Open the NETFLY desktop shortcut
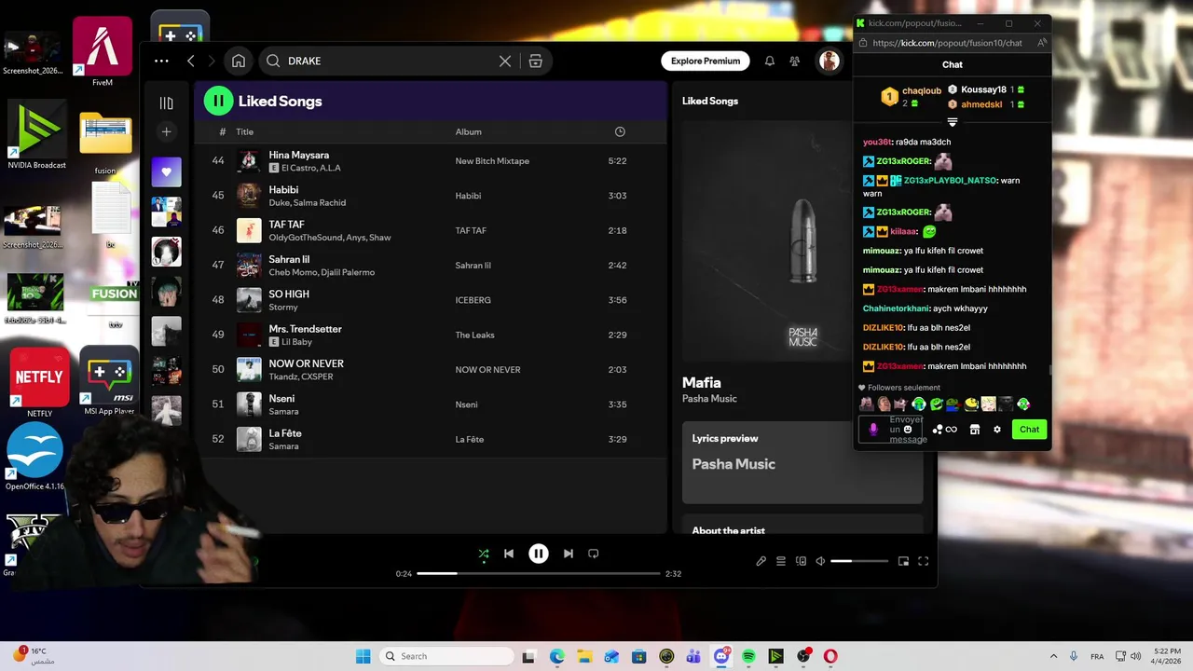Screen dimensions: 1193x671 (38, 383)
